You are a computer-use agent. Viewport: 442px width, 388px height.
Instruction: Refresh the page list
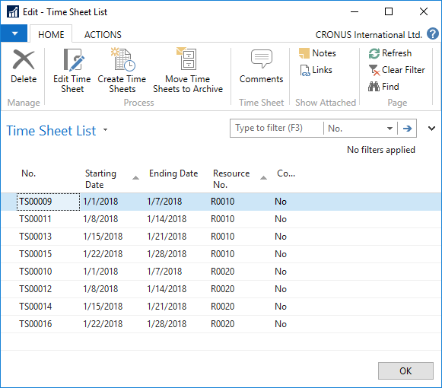pyautogui.click(x=390, y=53)
